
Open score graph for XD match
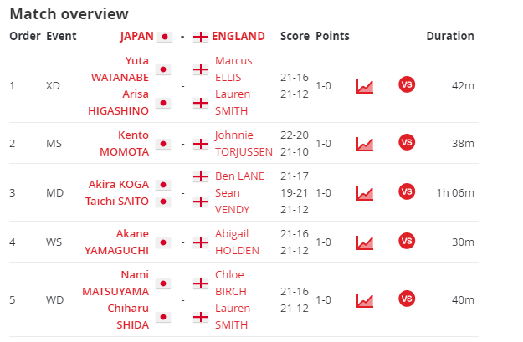point(365,86)
